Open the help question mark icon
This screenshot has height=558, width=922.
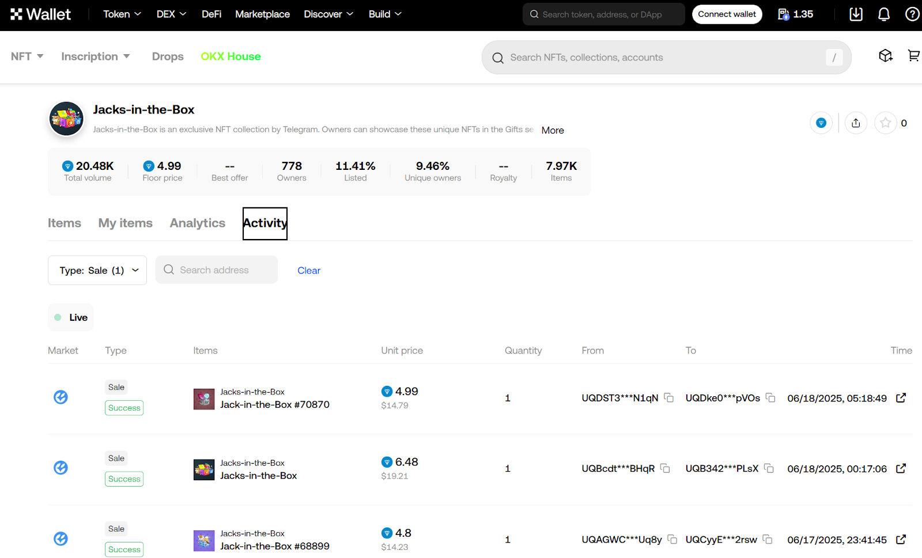[x=912, y=14]
